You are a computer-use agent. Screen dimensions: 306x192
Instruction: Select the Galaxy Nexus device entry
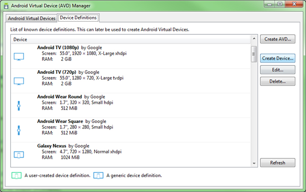pos(131,152)
